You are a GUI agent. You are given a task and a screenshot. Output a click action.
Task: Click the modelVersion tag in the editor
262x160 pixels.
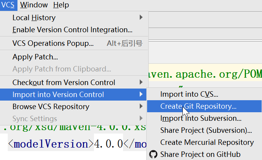tap(50, 144)
